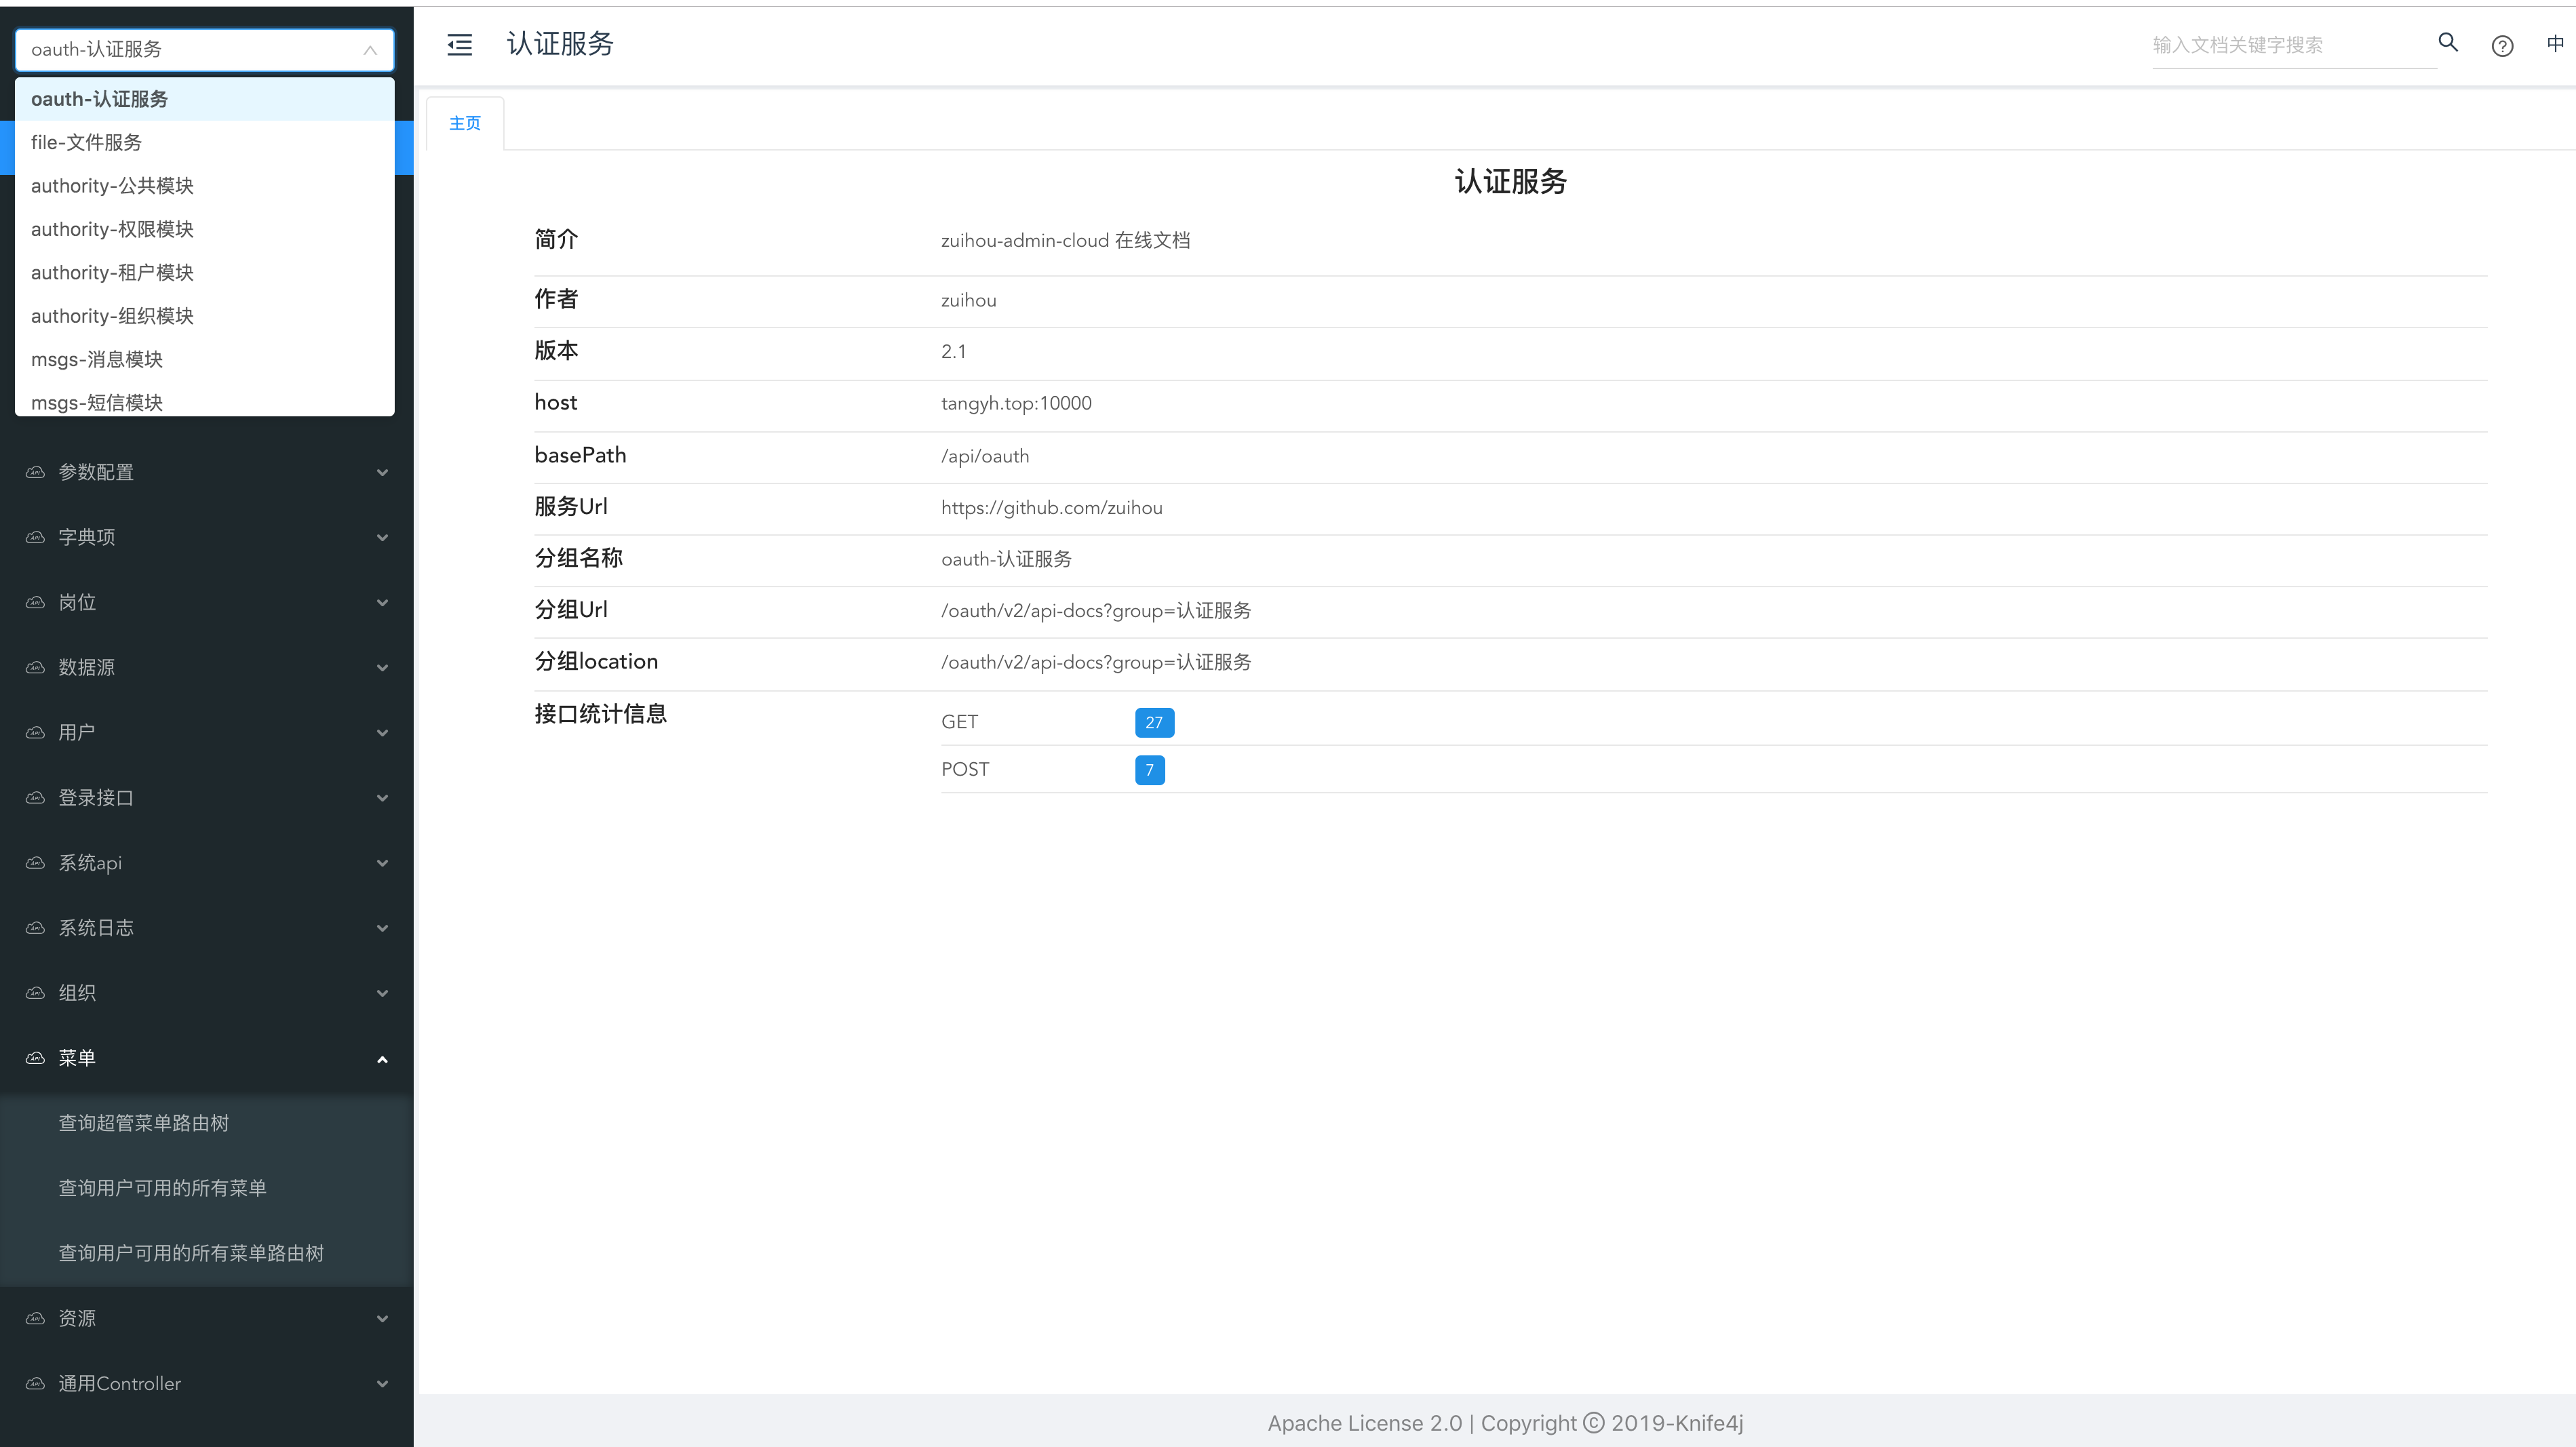Select msgs-消息模块 in the dropdown list
The width and height of the screenshot is (2576, 1447).
pyautogui.click(x=204, y=359)
